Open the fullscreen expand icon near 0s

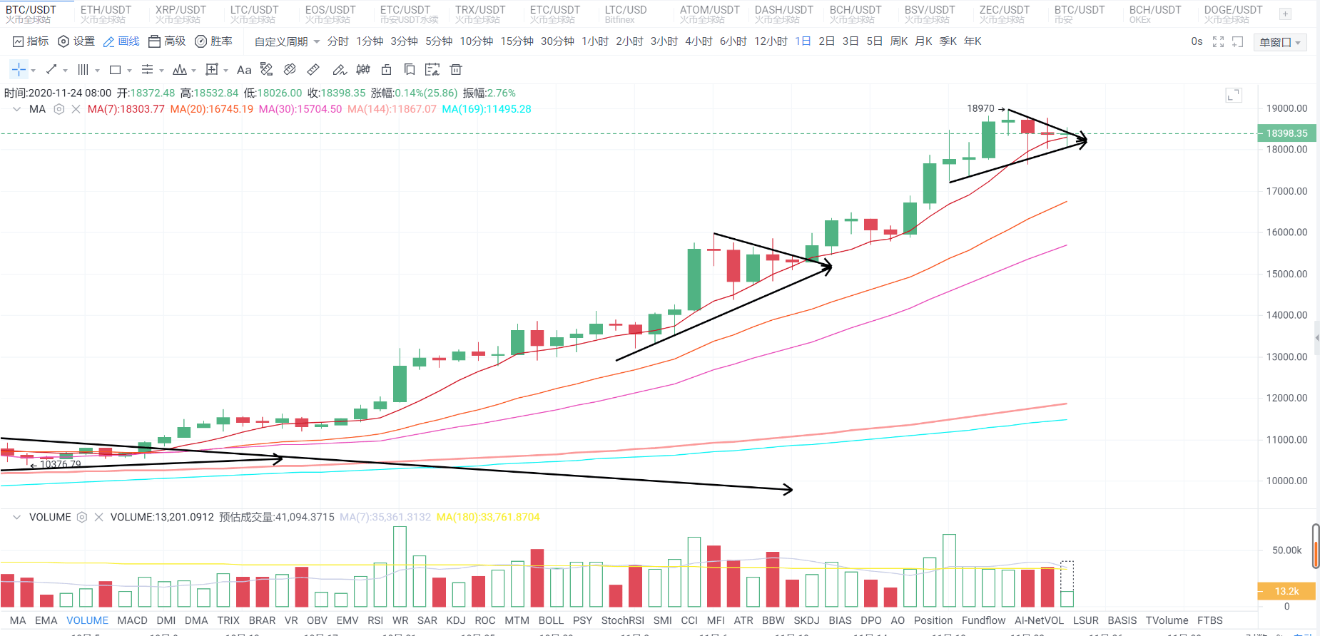click(x=1218, y=42)
